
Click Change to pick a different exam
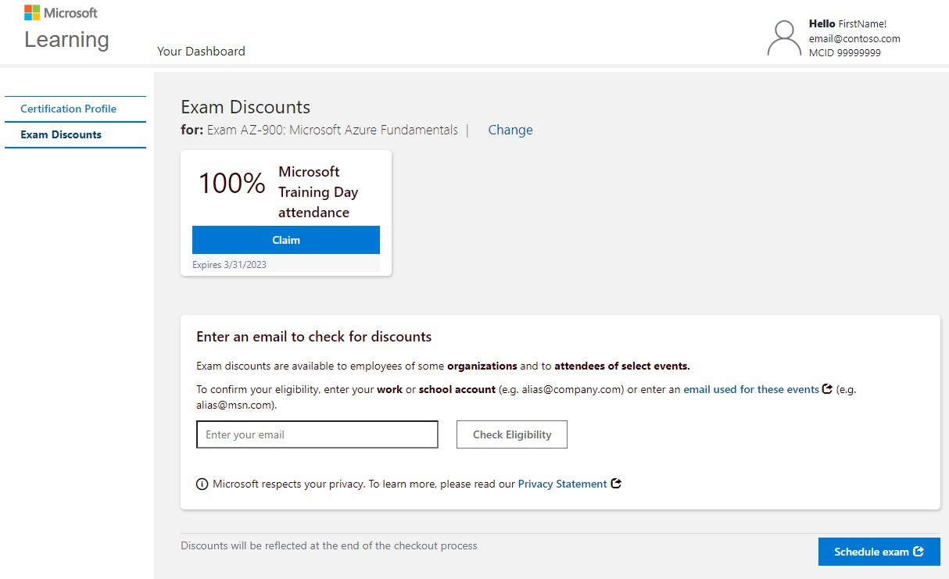click(510, 130)
